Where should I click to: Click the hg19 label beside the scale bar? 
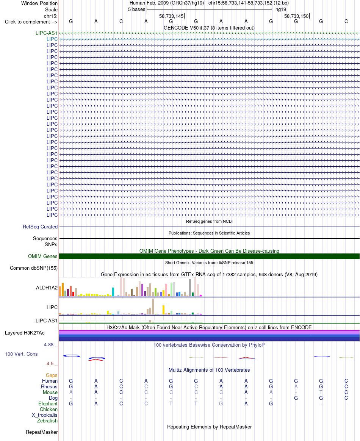[281, 9]
